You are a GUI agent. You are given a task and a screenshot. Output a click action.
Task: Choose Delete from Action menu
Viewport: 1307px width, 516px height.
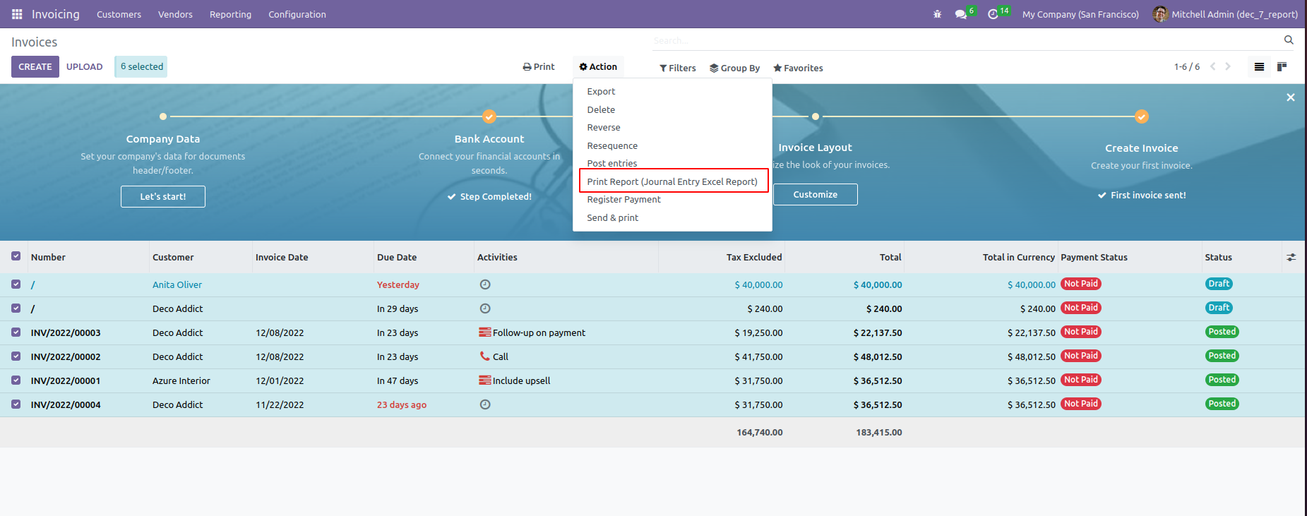click(672, 110)
